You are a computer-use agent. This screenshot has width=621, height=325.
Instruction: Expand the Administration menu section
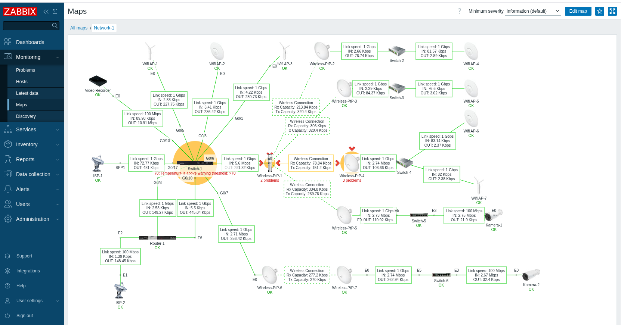(x=32, y=219)
